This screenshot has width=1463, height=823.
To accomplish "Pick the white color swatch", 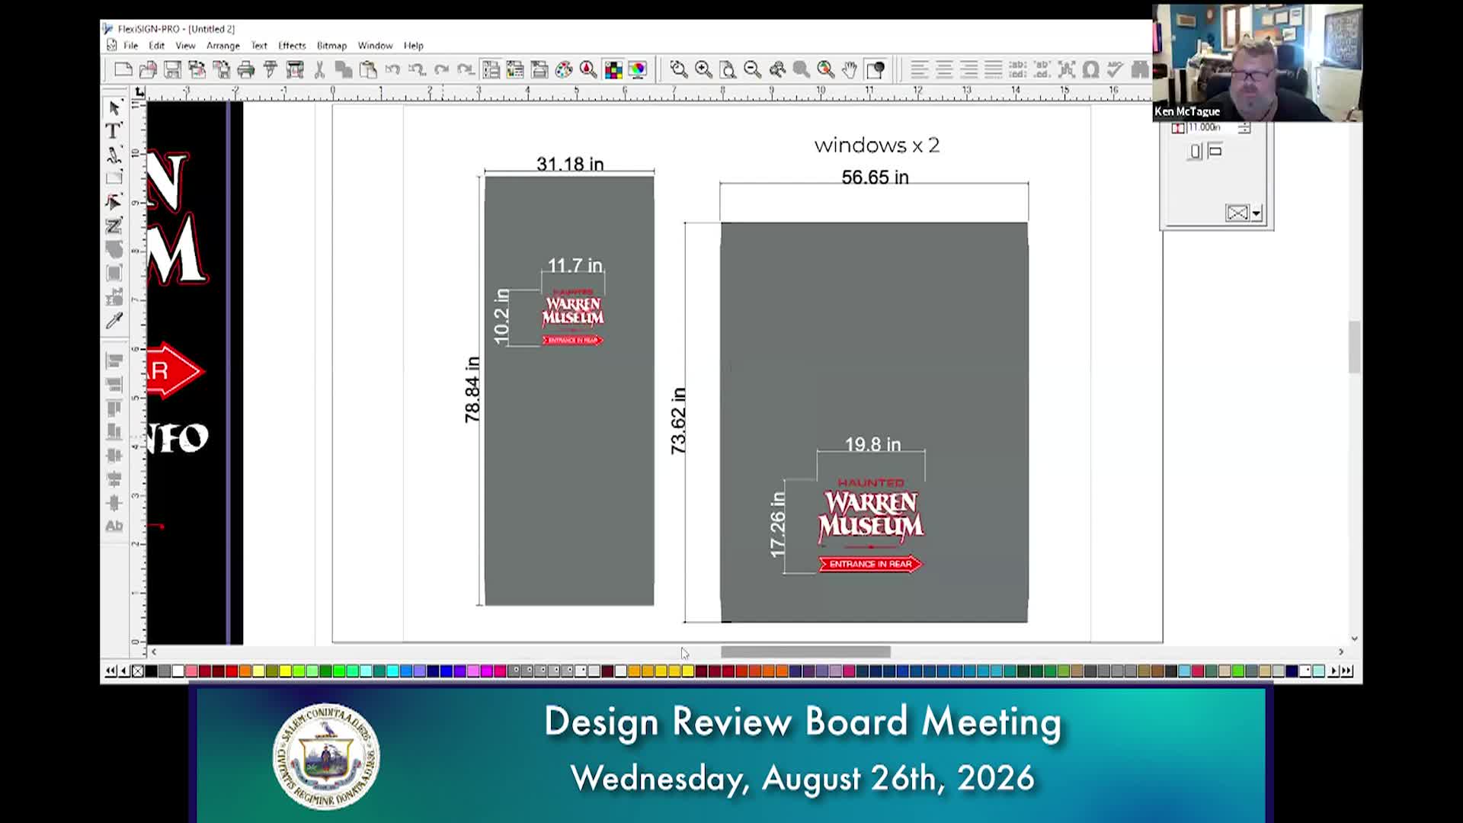I will [178, 671].
